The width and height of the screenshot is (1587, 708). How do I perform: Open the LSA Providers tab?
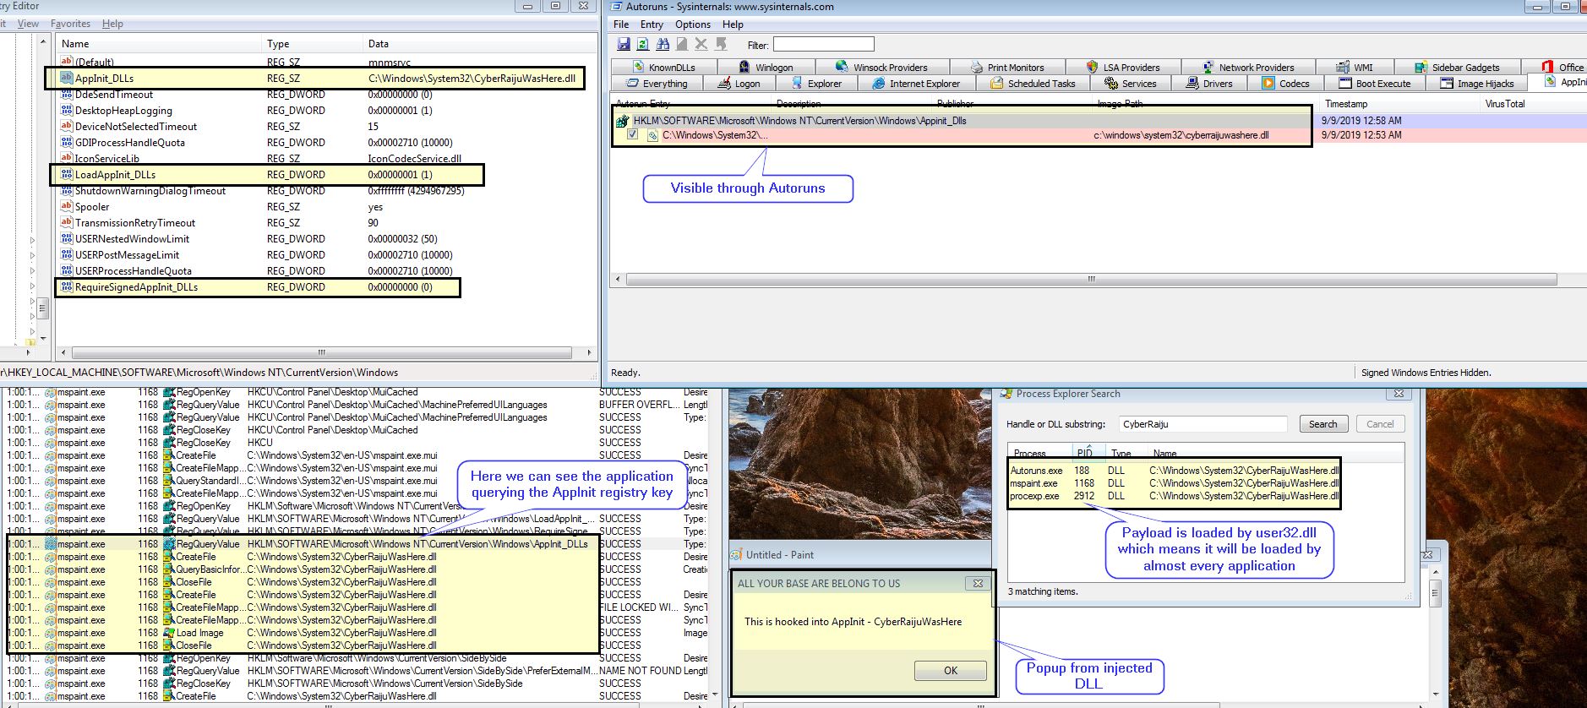coord(1122,67)
